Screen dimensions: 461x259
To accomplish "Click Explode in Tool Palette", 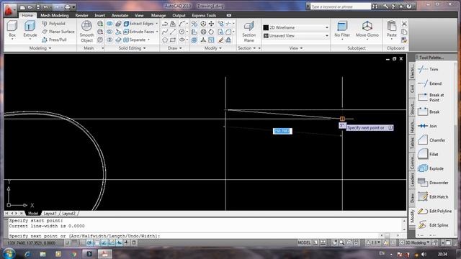I will pos(431,168).
